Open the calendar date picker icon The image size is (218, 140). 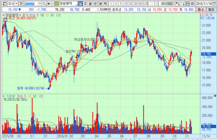216,3
